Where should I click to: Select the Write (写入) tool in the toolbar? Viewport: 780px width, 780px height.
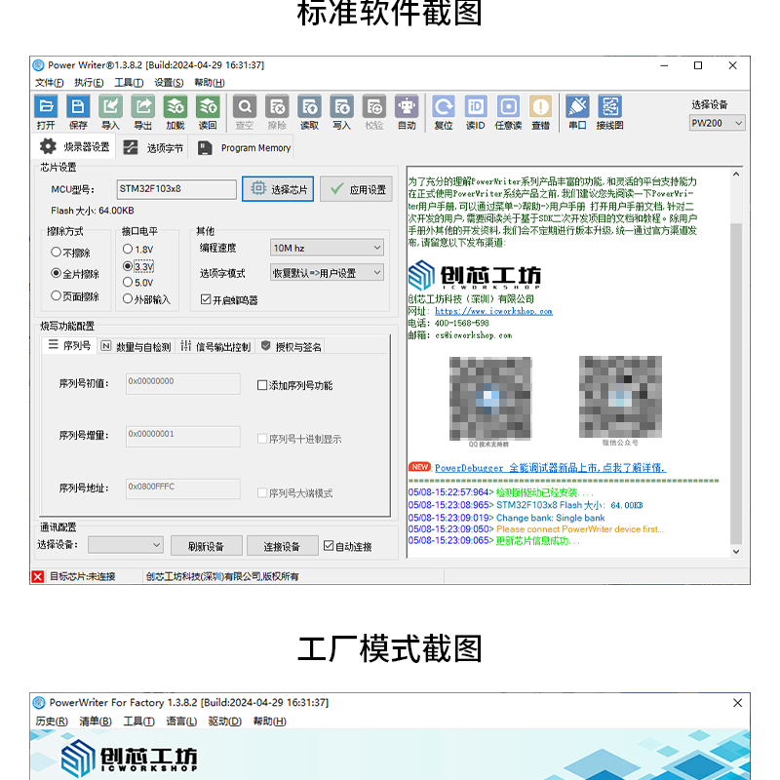[x=341, y=112]
